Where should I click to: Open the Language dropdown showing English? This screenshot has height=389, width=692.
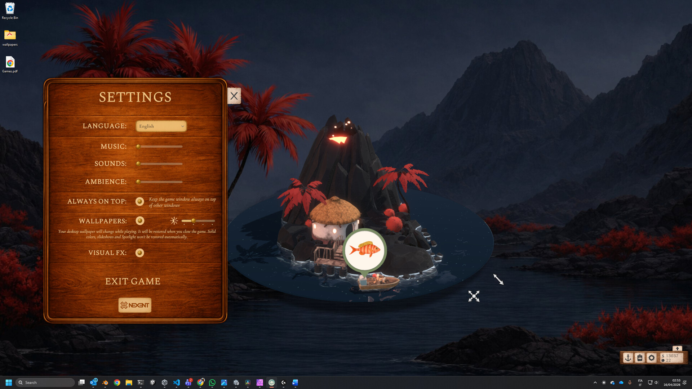click(161, 126)
